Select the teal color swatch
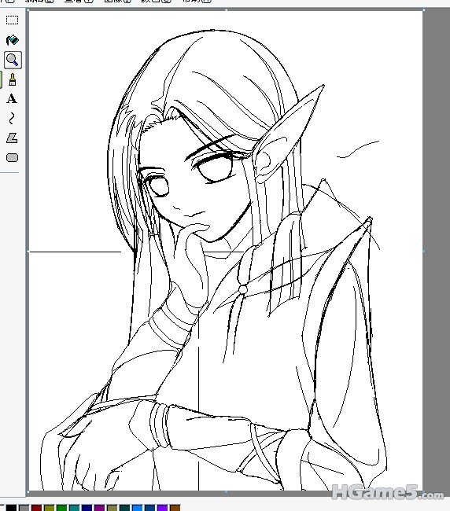This screenshot has height=511, width=450. click(75, 508)
